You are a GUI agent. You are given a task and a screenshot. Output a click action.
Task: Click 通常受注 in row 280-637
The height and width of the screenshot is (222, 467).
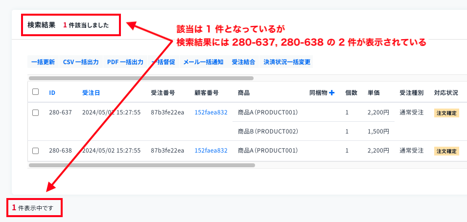(411, 112)
